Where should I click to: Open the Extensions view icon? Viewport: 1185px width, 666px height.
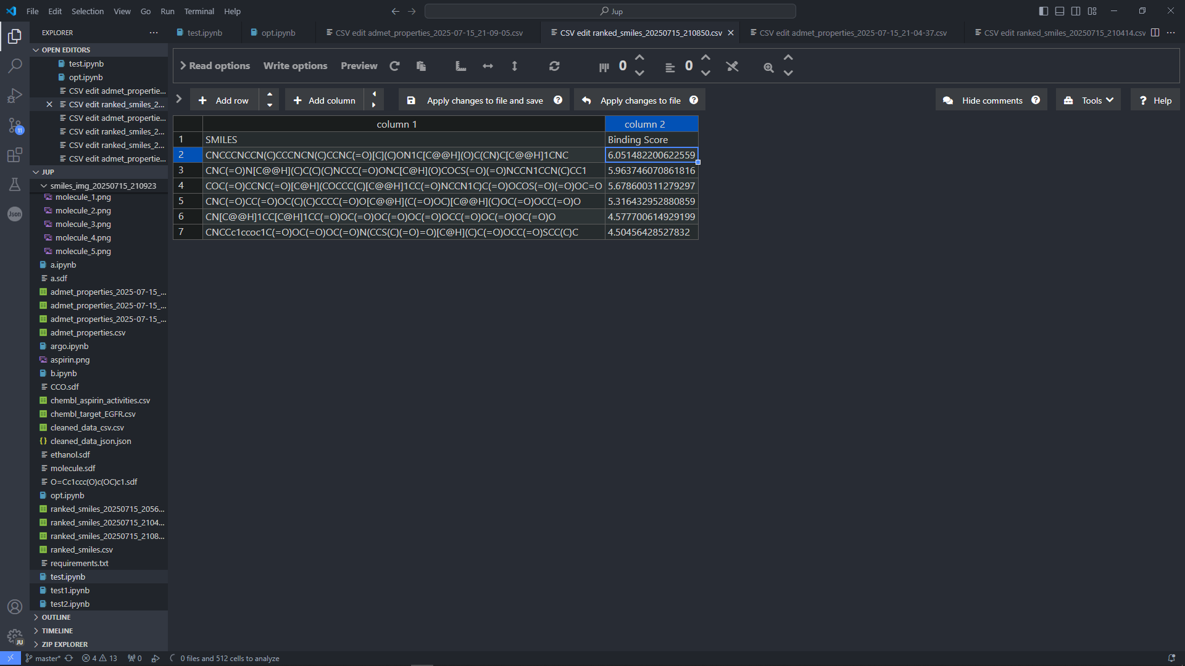[x=15, y=155]
